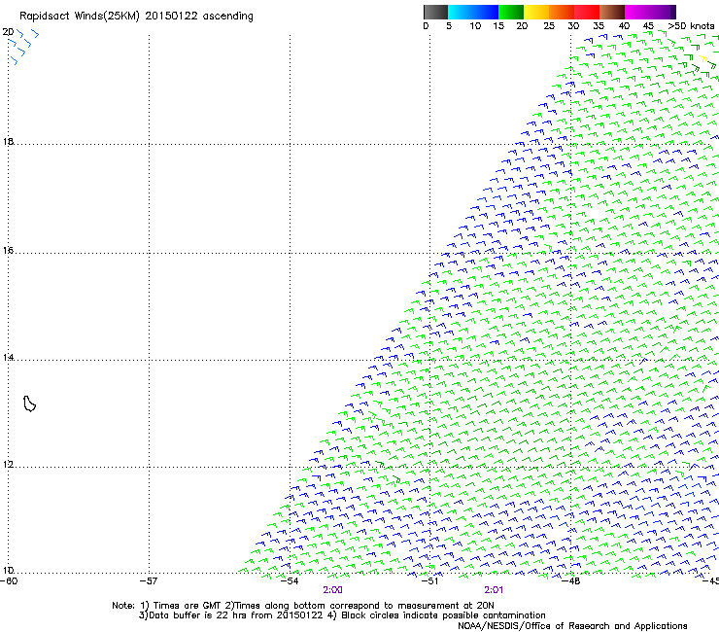
Task: Click the cyan-to-blue 5-15 knots legend segment
Action: [473, 12]
